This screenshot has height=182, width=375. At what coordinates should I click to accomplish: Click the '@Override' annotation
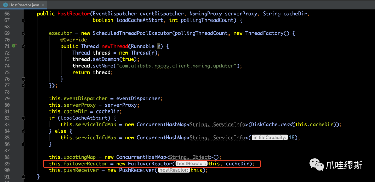pyautogui.click(x=74, y=40)
